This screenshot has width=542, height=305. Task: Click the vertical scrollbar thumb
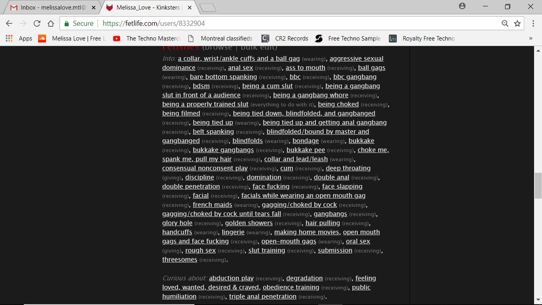[x=538, y=185]
